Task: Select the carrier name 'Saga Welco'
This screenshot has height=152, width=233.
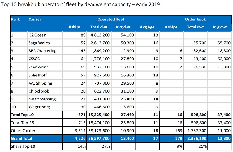Action: 39,43
